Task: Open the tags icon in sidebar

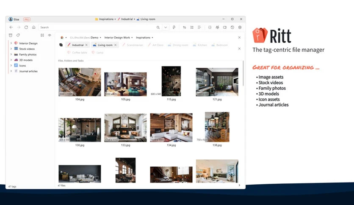Action: tap(18, 35)
